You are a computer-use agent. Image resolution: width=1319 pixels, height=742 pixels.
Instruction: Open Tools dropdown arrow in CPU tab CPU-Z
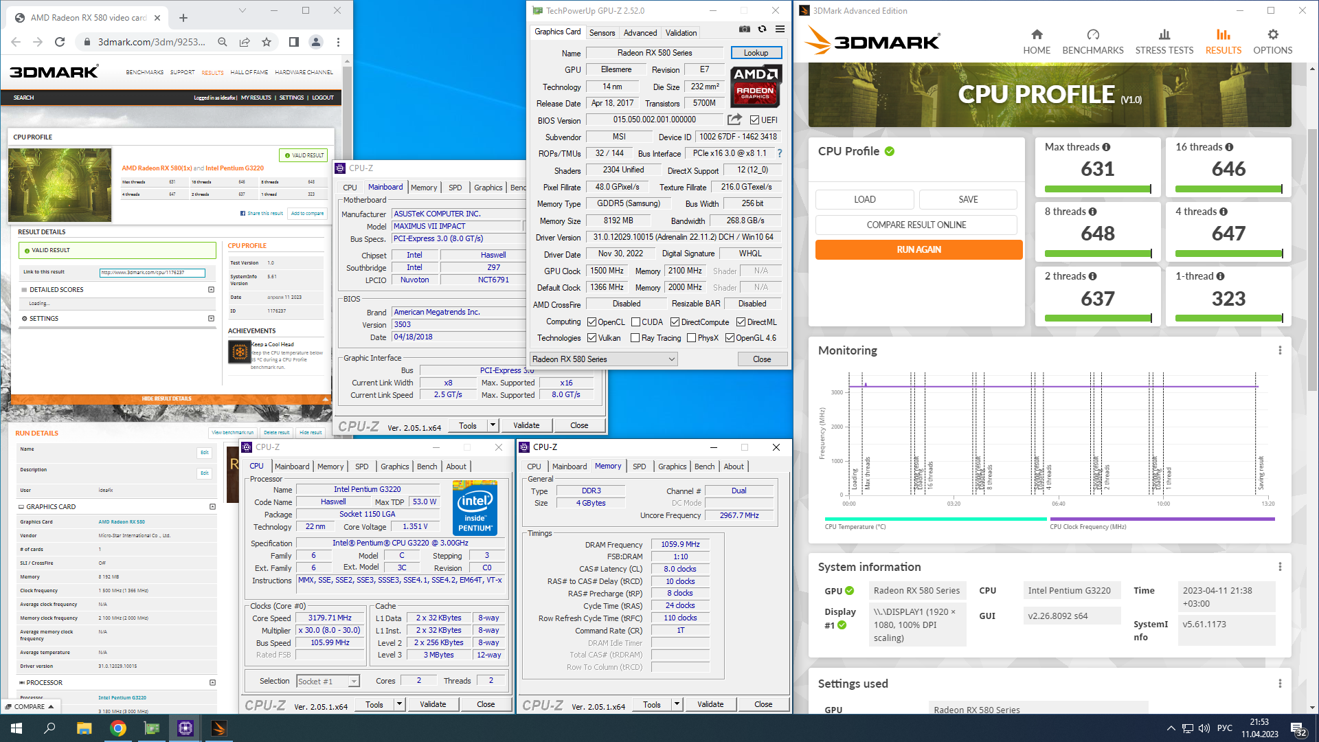coord(399,704)
